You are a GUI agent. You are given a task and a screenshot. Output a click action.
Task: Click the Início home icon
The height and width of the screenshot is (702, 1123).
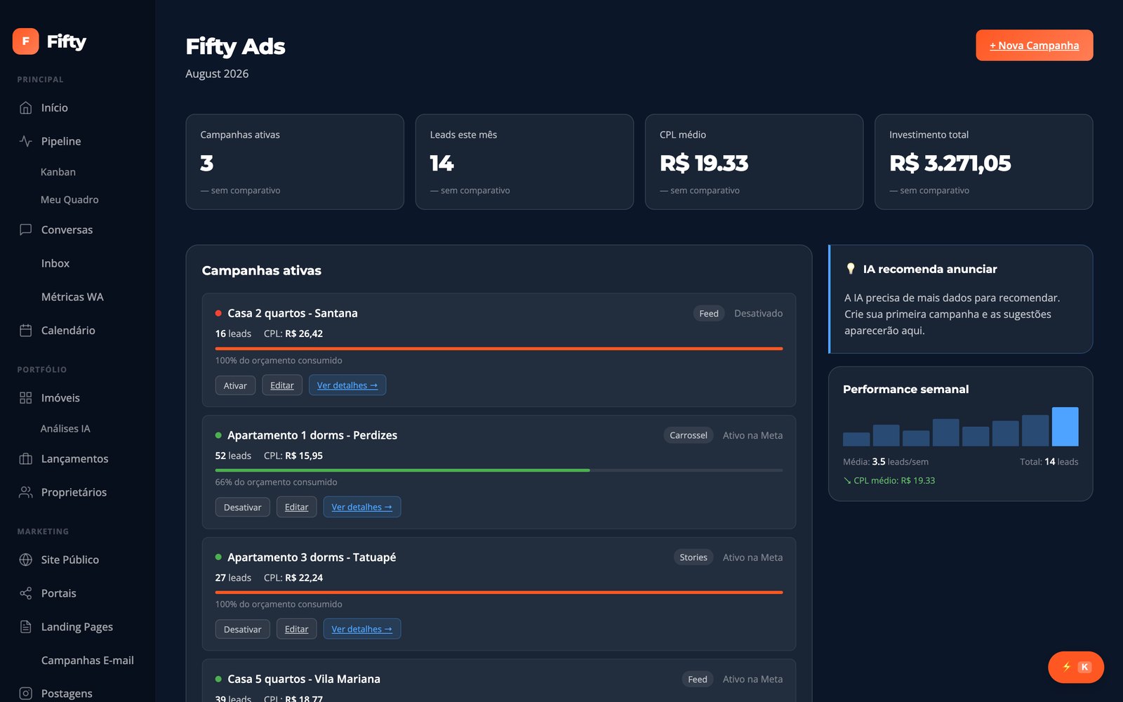[x=26, y=107]
